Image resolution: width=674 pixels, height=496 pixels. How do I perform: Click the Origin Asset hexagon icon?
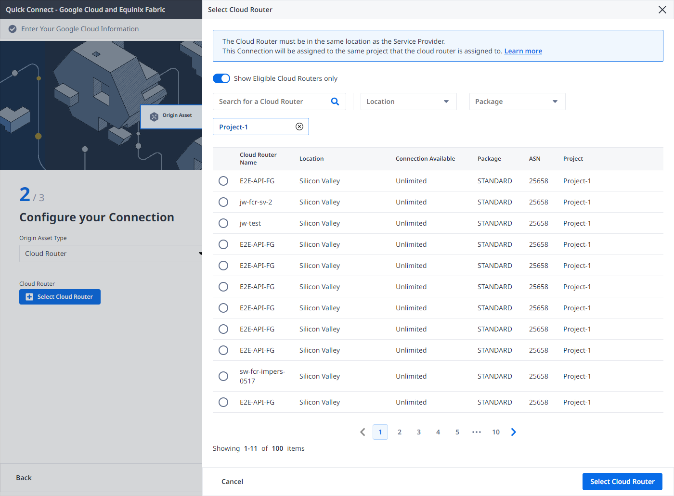(x=154, y=116)
